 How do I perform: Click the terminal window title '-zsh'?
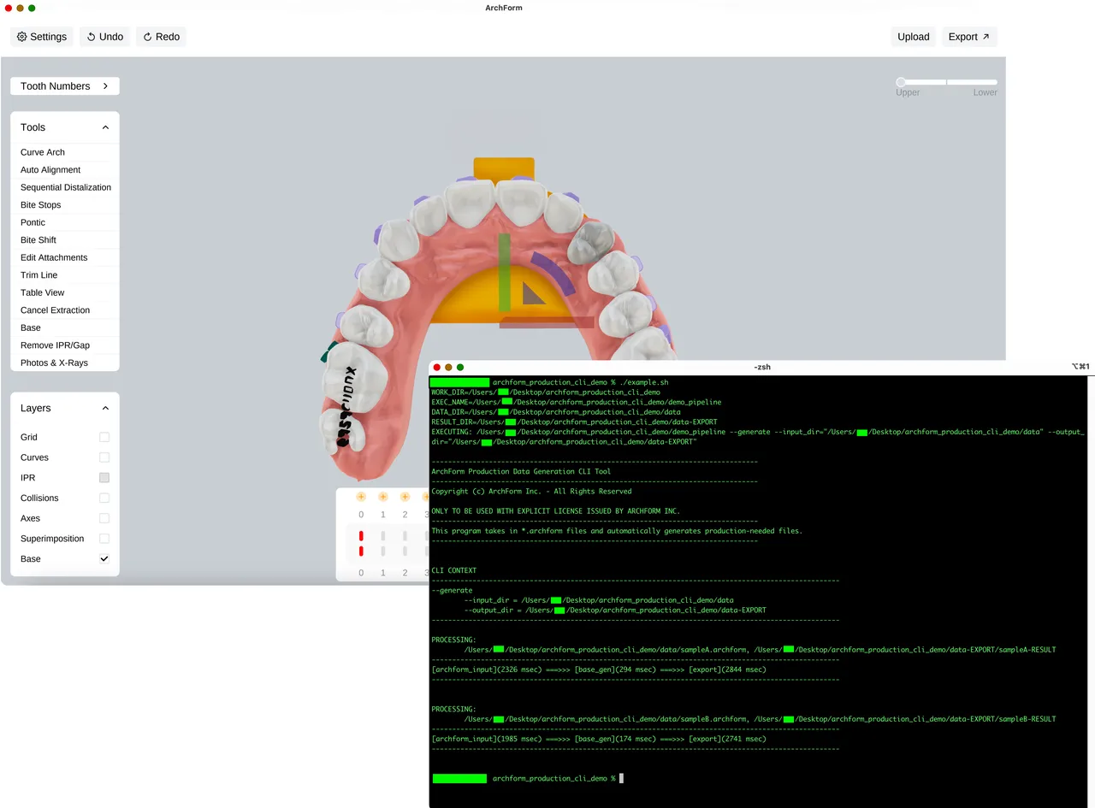[761, 367]
